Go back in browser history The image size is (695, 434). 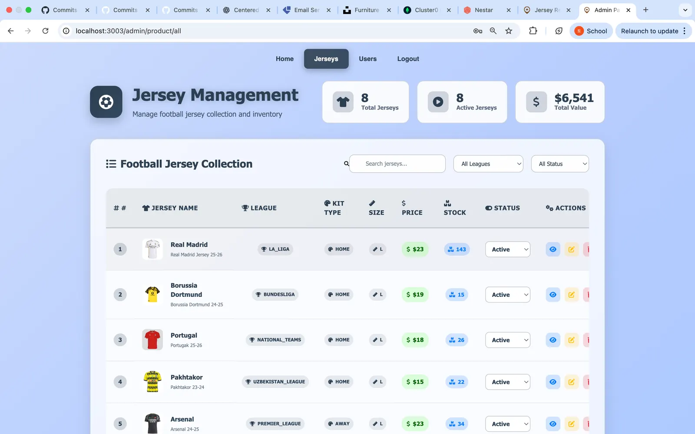pos(11,31)
